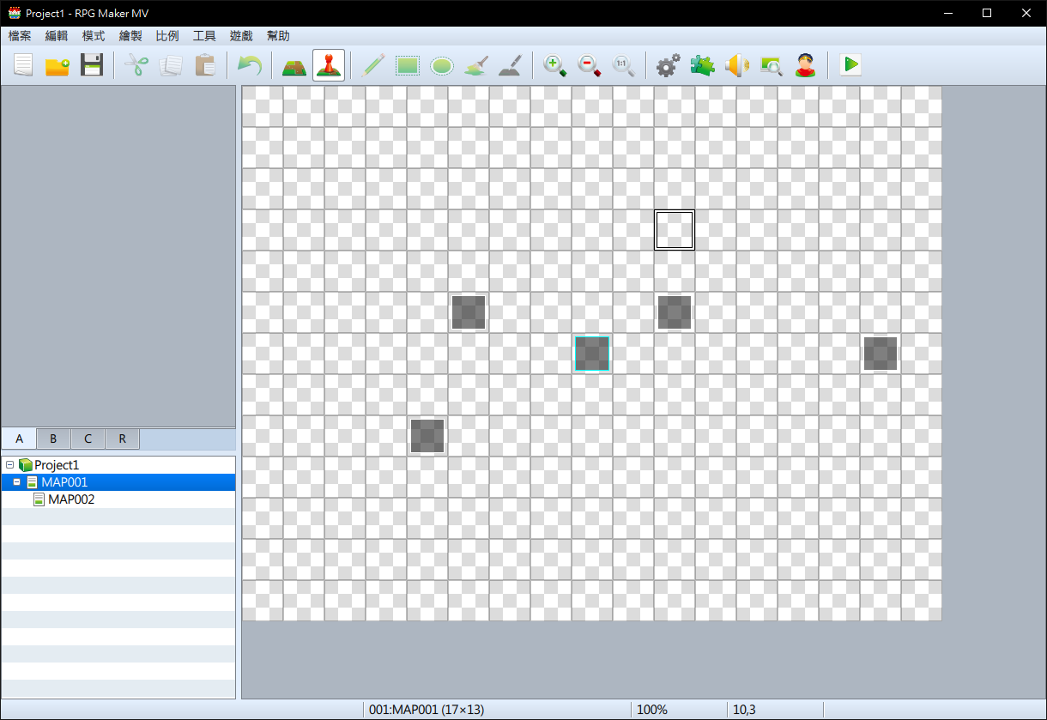Select the Rectangle drawing tool
This screenshot has width=1047, height=720.
[x=408, y=65]
